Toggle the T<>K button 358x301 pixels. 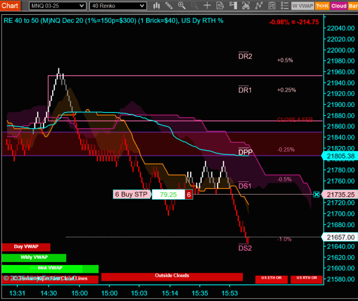322,6
